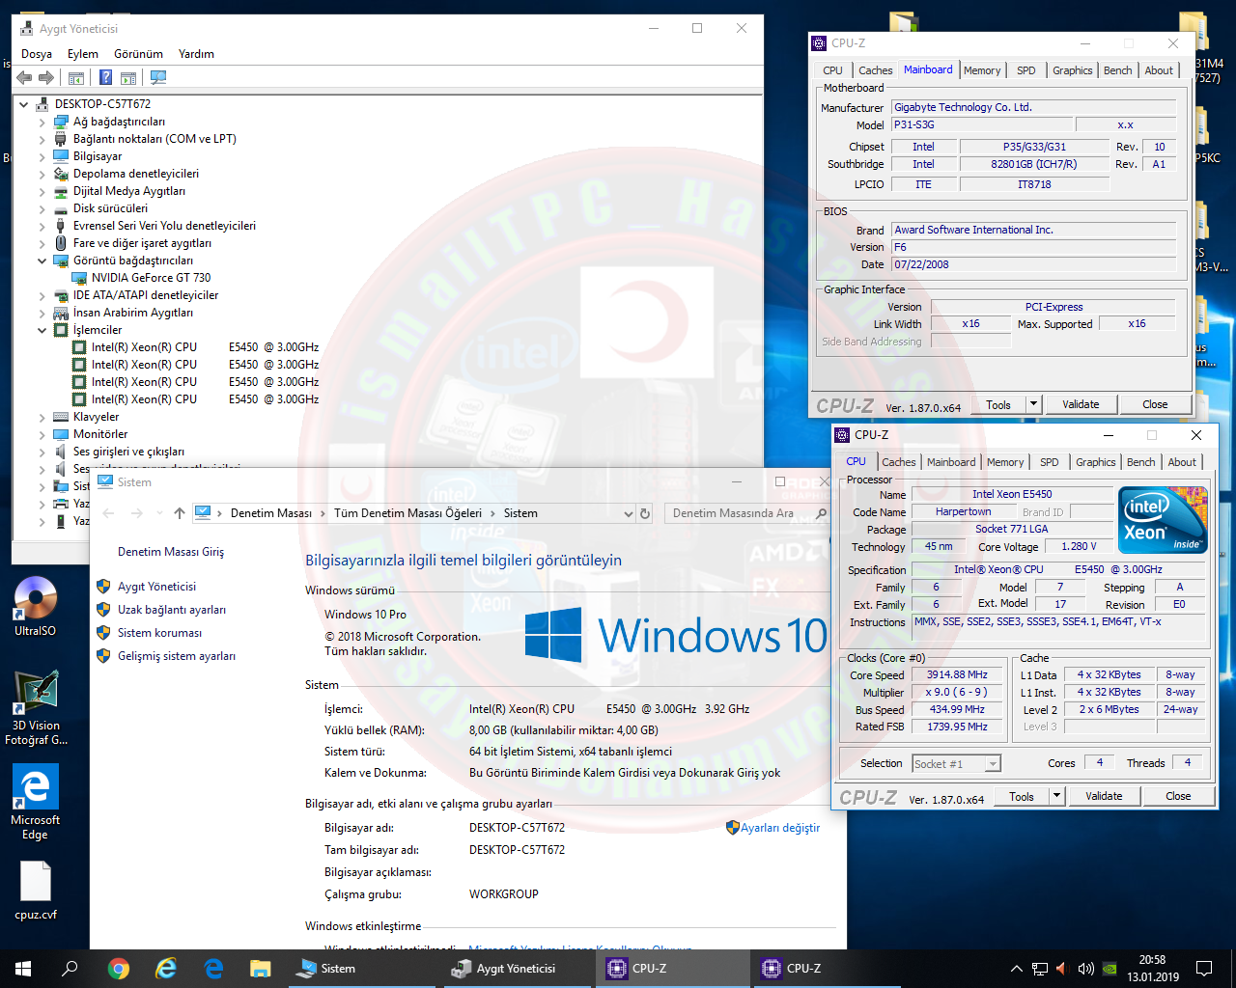The width and height of the screenshot is (1236, 988).
Task: Toggle the console tree show/hide toolbar icon
Action: [x=76, y=77]
